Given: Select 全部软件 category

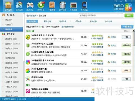Looking at the screenshot, I should 12,44.
